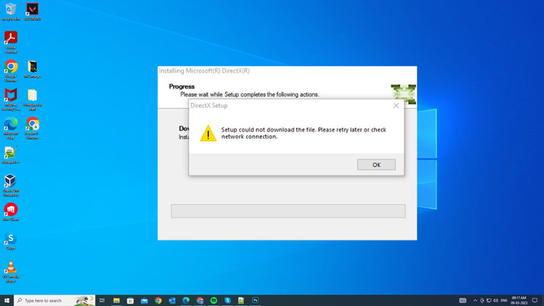Select the Skype desktop shortcut
The width and height of the screenshot is (544, 306).
pyautogui.click(x=11, y=241)
